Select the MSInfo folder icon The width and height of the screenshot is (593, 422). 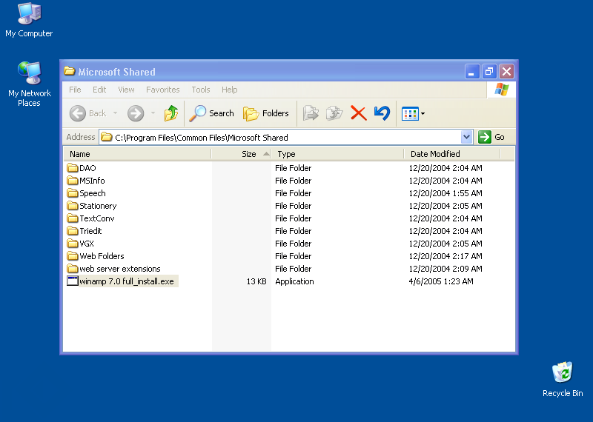[72, 180]
